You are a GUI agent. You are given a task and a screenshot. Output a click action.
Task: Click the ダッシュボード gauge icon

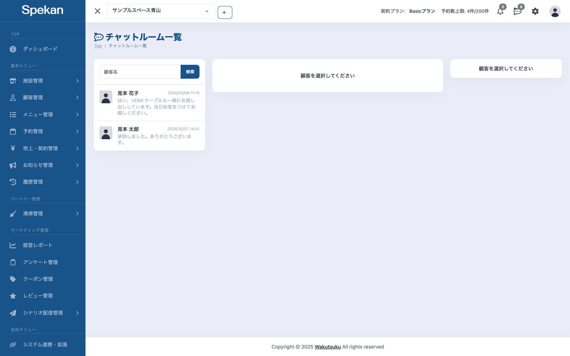coord(13,49)
